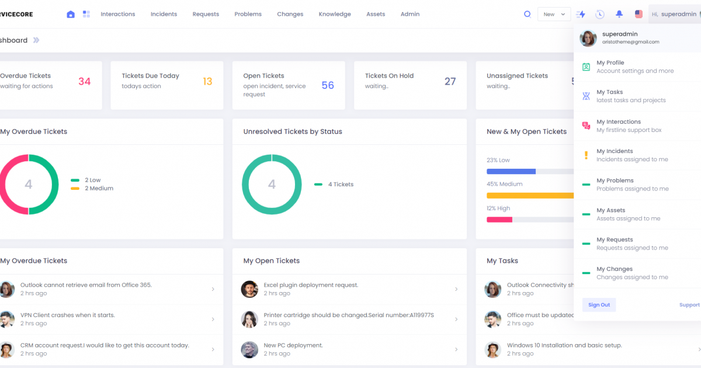Expand the Excel plugin deployment ticket chevron
This screenshot has height=368, width=701.
pyautogui.click(x=456, y=289)
